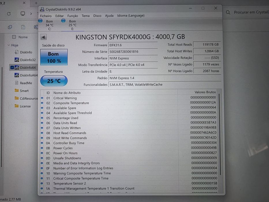
Task: Click the status dot for Data Units Read
Action: (42, 123)
